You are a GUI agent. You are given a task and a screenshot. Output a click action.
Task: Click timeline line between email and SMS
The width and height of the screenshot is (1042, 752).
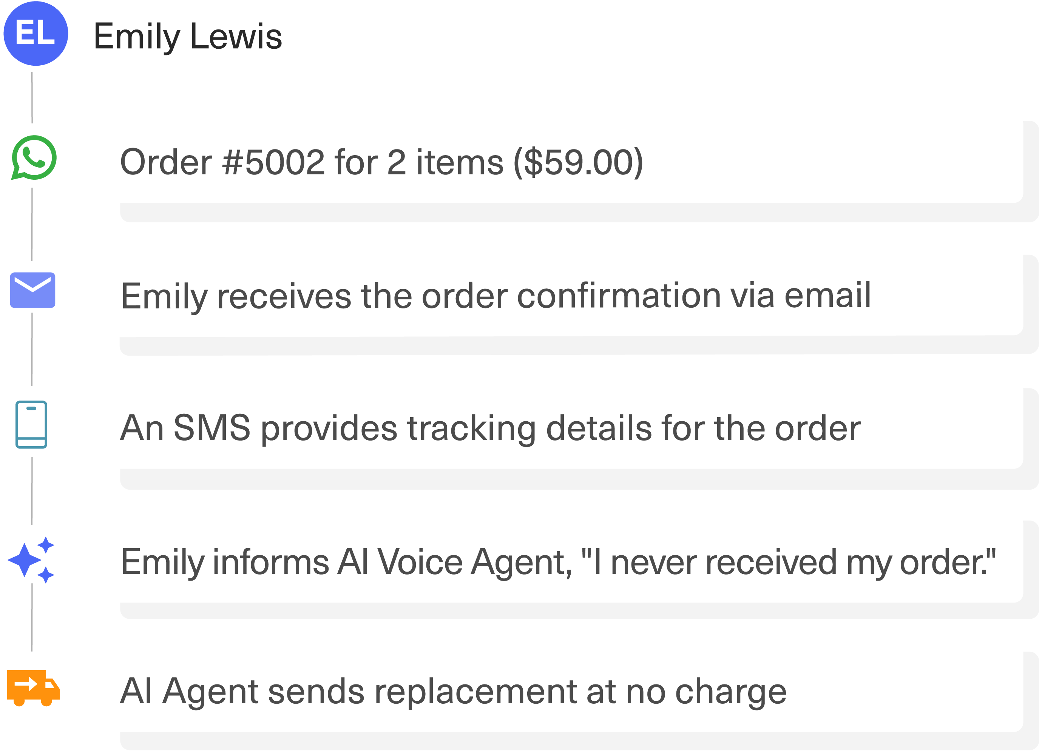[x=32, y=349]
